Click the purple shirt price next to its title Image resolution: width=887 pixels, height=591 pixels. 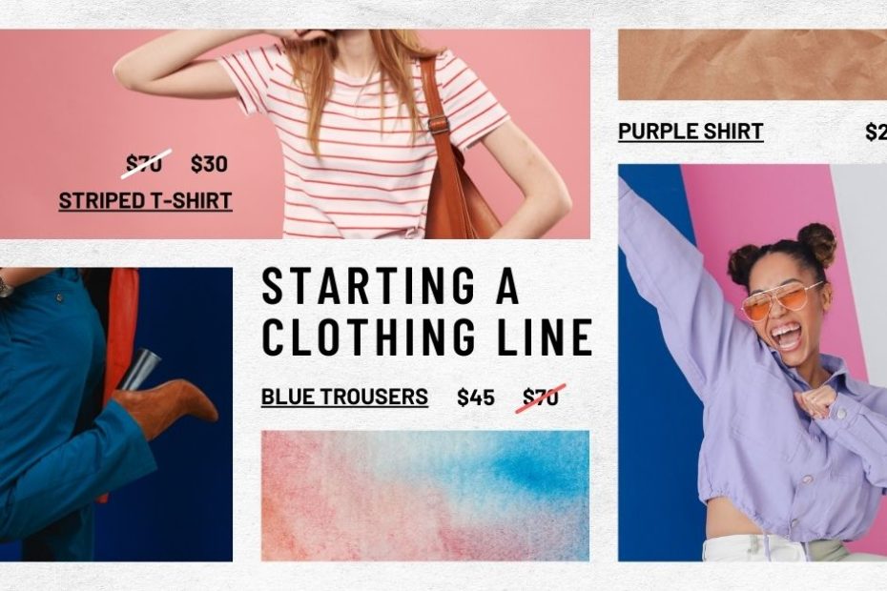876,132
